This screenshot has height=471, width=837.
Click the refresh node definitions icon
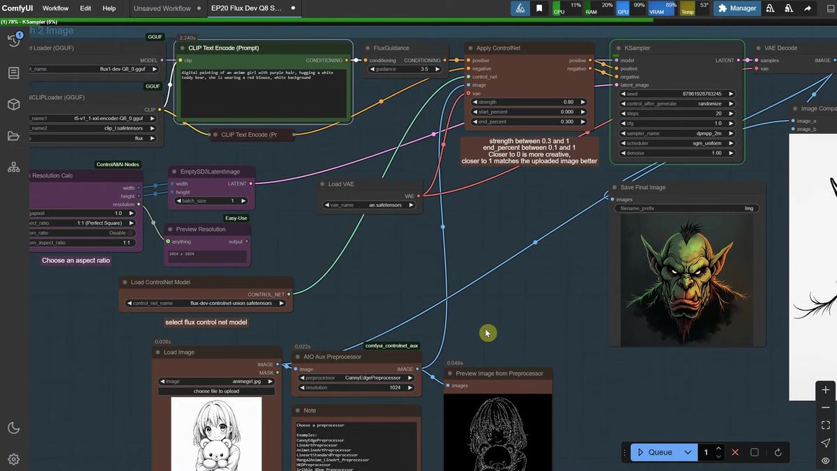(x=778, y=452)
